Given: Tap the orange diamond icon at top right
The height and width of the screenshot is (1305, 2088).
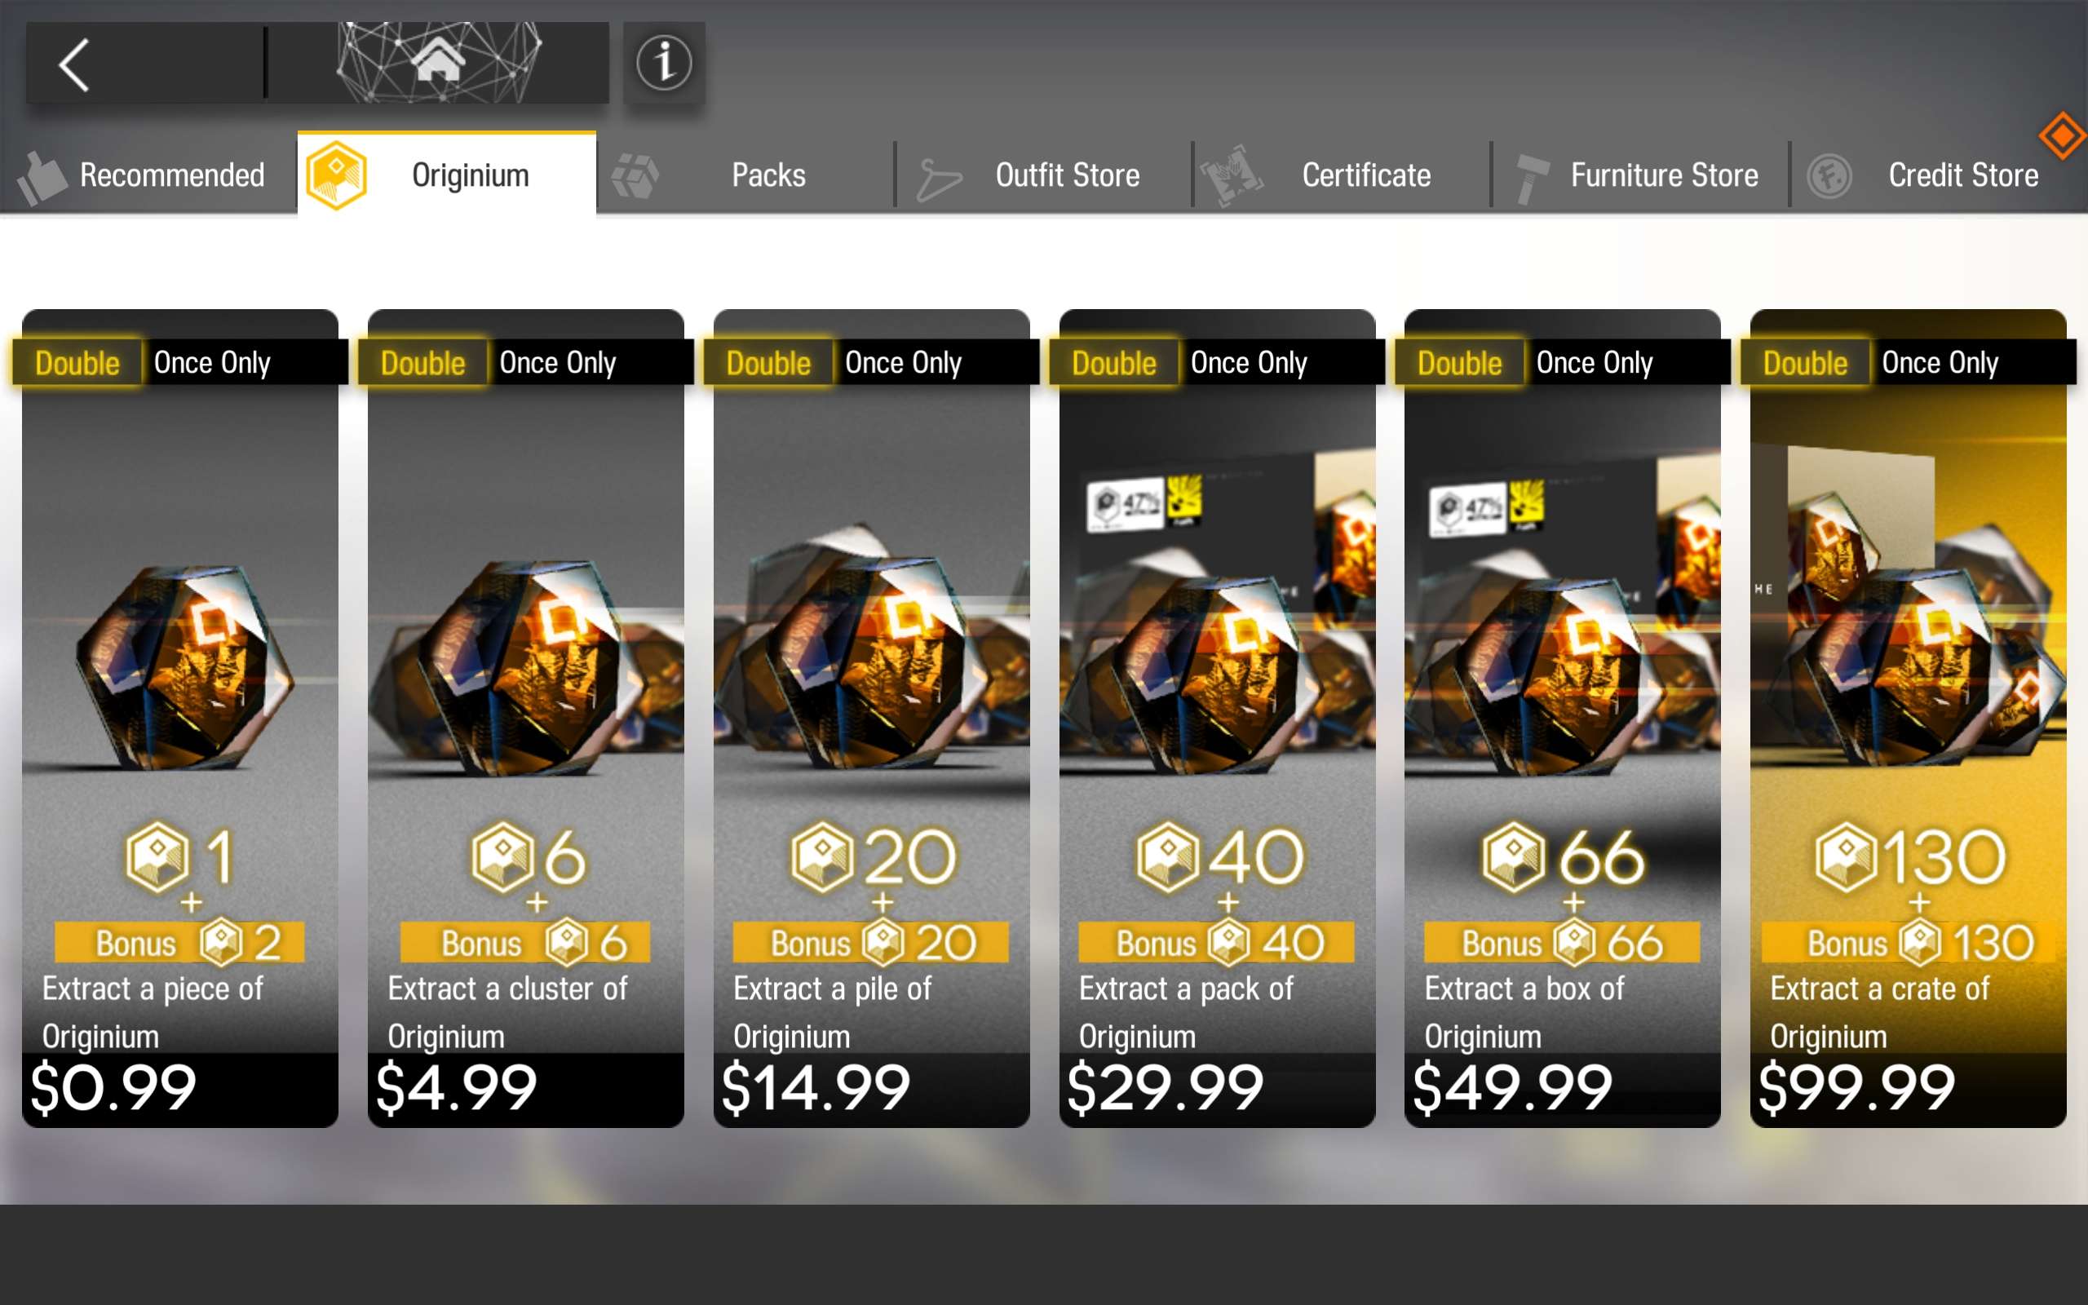Looking at the screenshot, I should click(2062, 135).
